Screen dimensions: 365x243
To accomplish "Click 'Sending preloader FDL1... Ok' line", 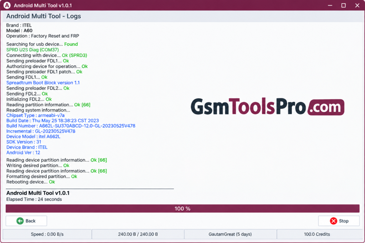I will click(x=38, y=61).
